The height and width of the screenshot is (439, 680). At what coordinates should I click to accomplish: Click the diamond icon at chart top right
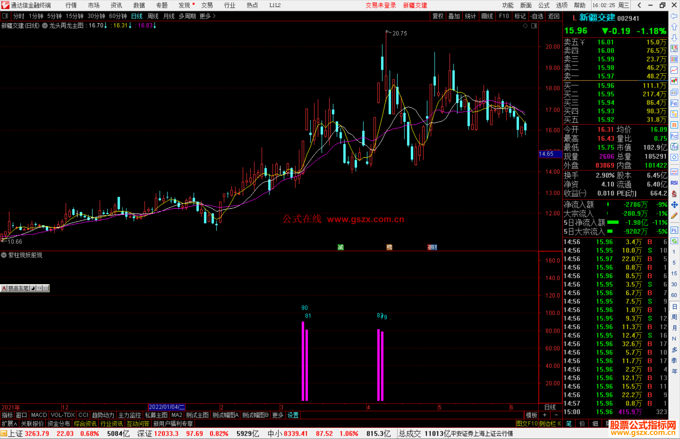[525, 26]
